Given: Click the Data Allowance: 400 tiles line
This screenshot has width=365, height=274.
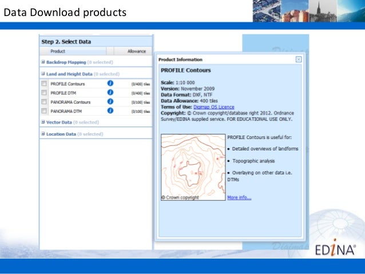Looking at the screenshot, I should pos(189,101).
